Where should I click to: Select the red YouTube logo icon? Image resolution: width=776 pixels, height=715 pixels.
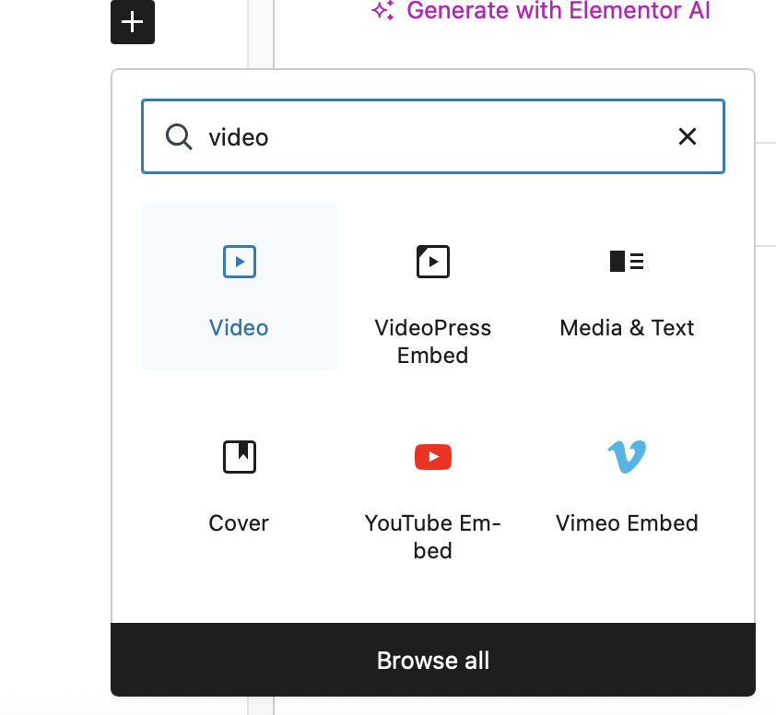(x=433, y=457)
